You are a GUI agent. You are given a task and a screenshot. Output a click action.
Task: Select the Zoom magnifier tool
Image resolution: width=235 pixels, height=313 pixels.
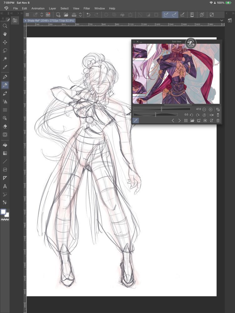[5, 26]
